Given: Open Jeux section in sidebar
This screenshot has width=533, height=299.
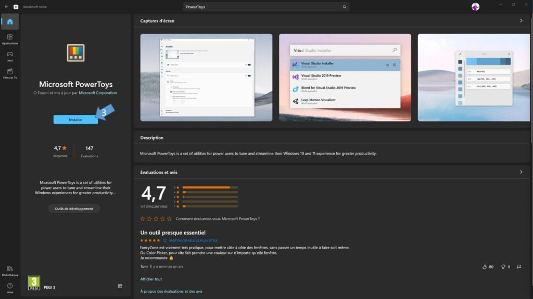Looking at the screenshot, I should click(10, 56).
